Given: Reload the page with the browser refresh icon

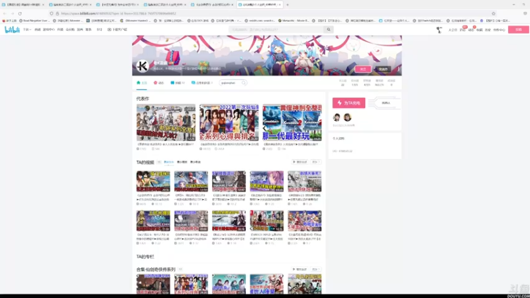Looking at the screenshot, I should (20, 13).
